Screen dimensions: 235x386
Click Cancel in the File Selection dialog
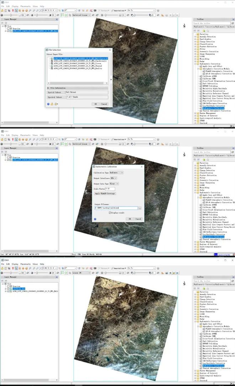pos(104,104)
